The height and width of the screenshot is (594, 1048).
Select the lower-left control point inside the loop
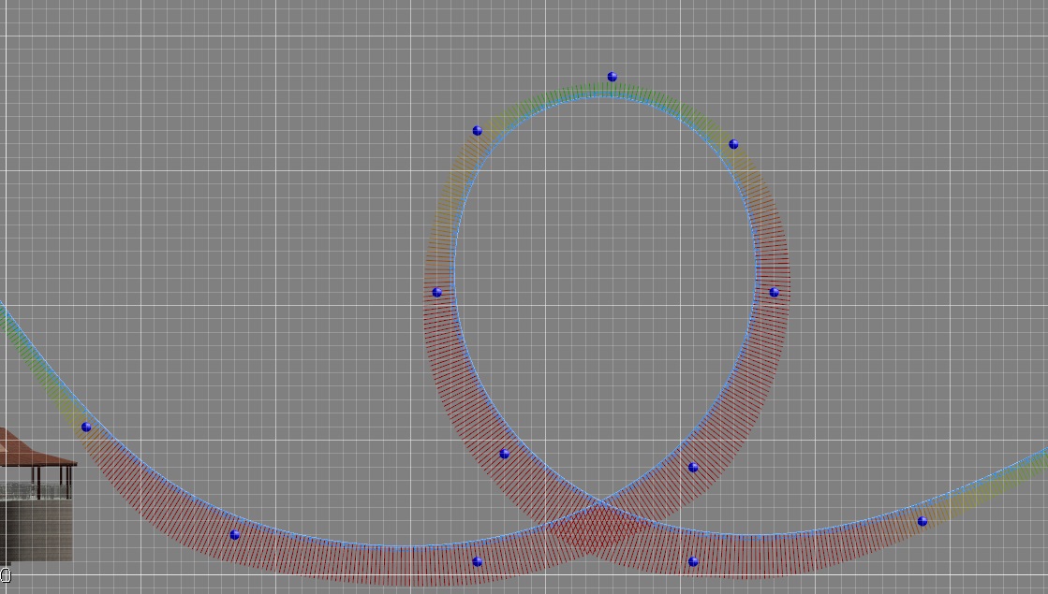coord(504,454)
